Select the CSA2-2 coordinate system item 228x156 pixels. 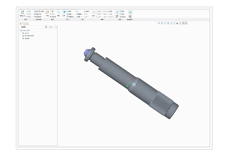(x=27, y=33)
